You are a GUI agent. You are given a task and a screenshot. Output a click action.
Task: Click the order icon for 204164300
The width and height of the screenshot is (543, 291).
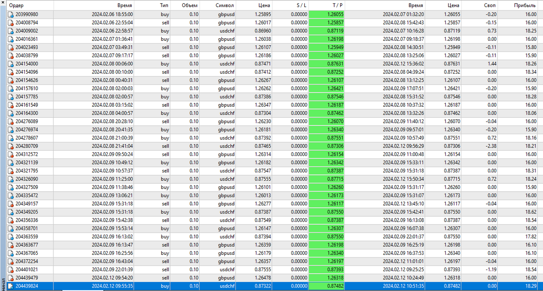(11, 113)
